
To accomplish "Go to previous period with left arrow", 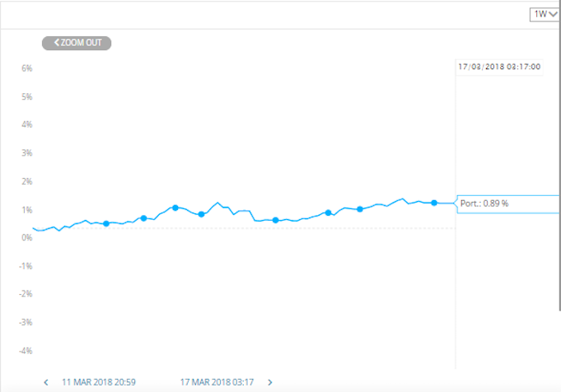I will point(46,382).
